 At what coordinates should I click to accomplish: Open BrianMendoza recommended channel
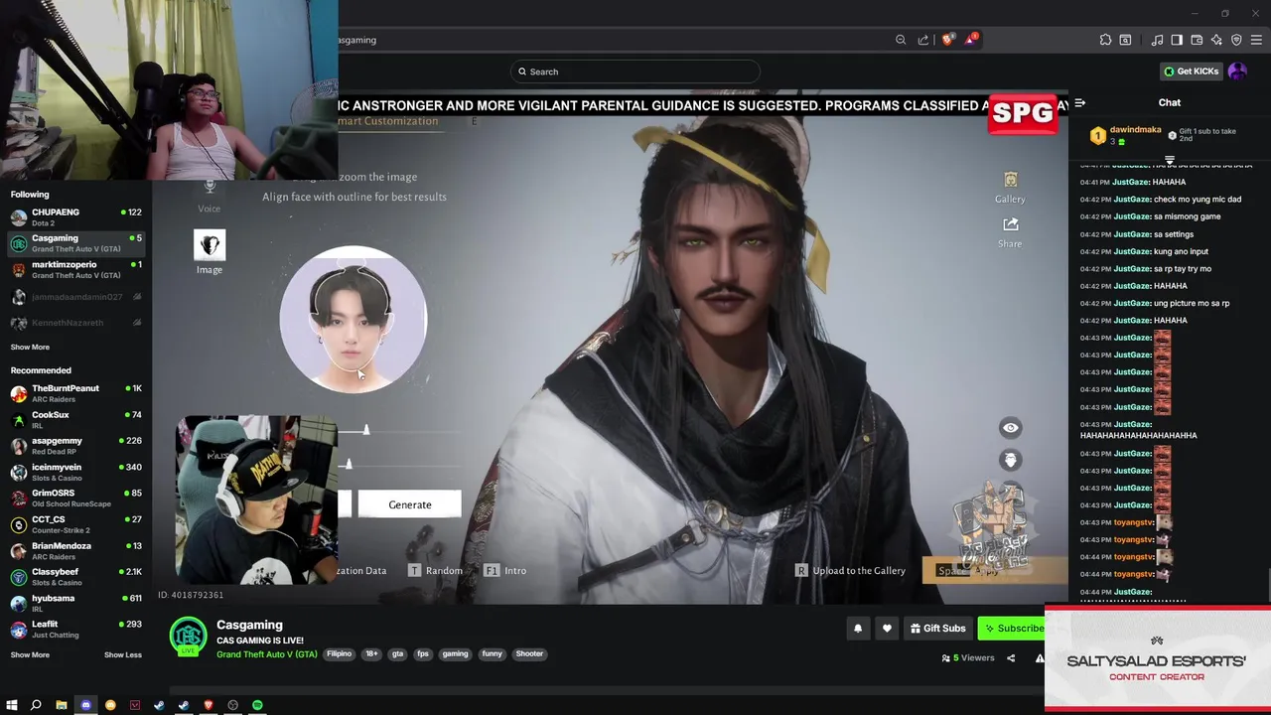pyautogui.click(x=75, y=550)
